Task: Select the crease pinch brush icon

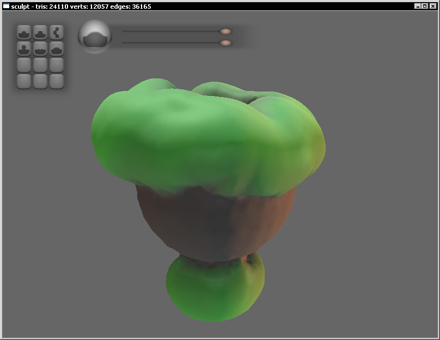Action: pyautogui.click(x=40, y=49)
